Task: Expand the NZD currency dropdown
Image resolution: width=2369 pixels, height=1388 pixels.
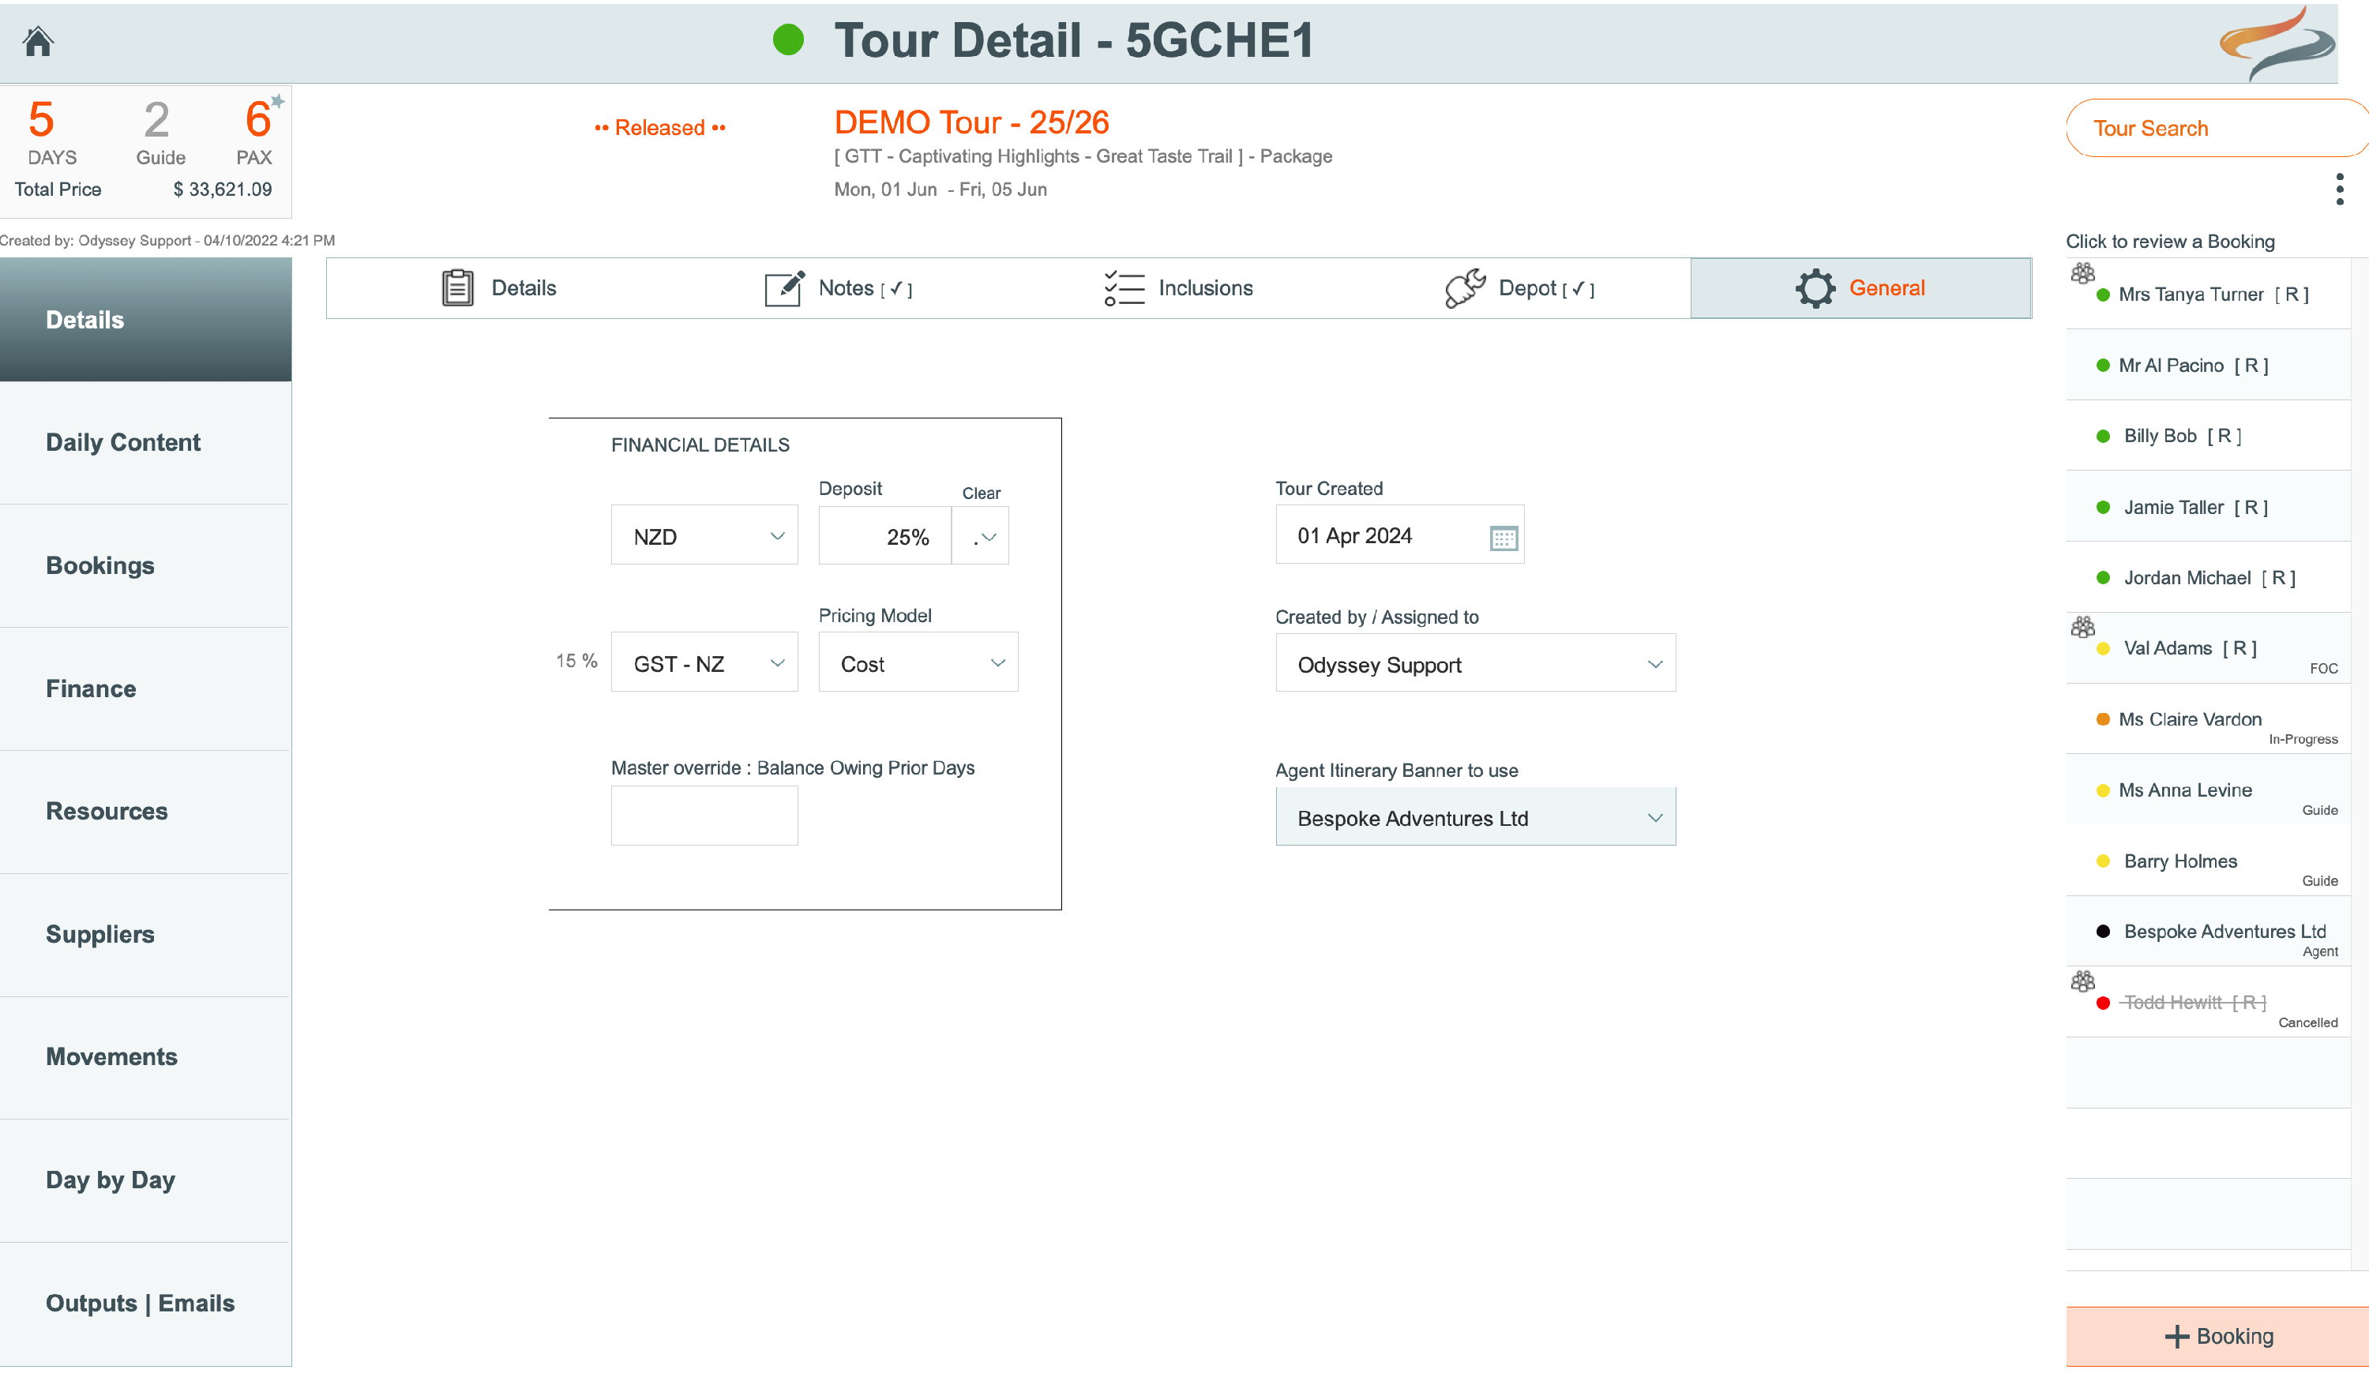Action: (704, 535)
